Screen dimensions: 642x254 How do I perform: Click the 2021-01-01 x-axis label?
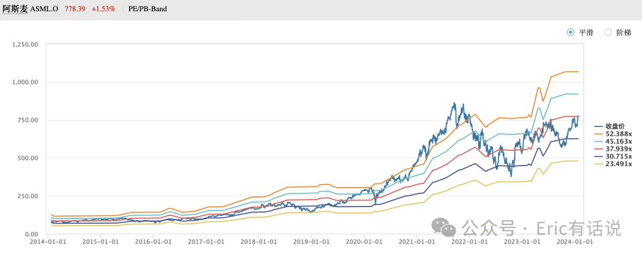pos(417,242)
